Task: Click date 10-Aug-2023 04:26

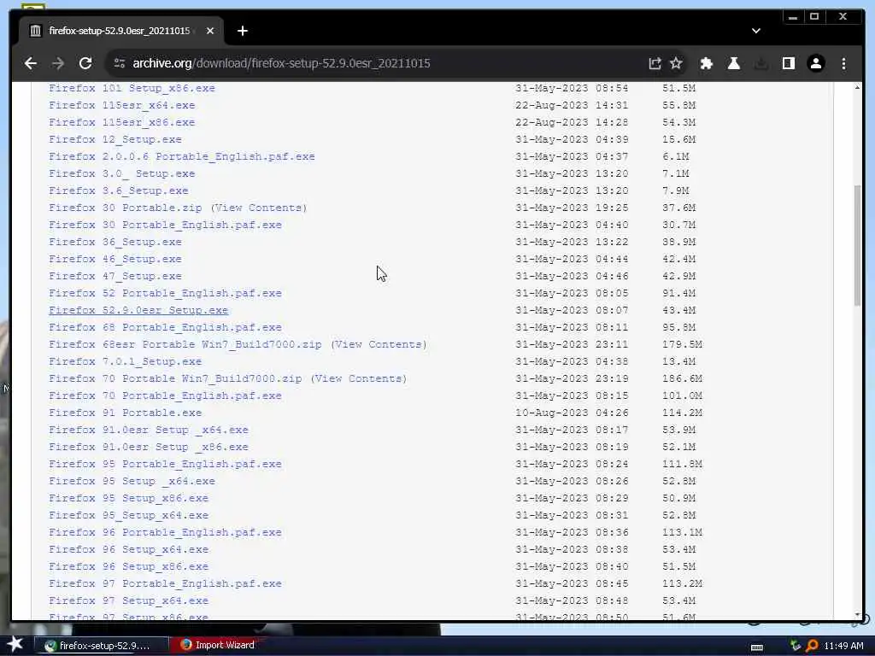Action: [x=572, y=413]
